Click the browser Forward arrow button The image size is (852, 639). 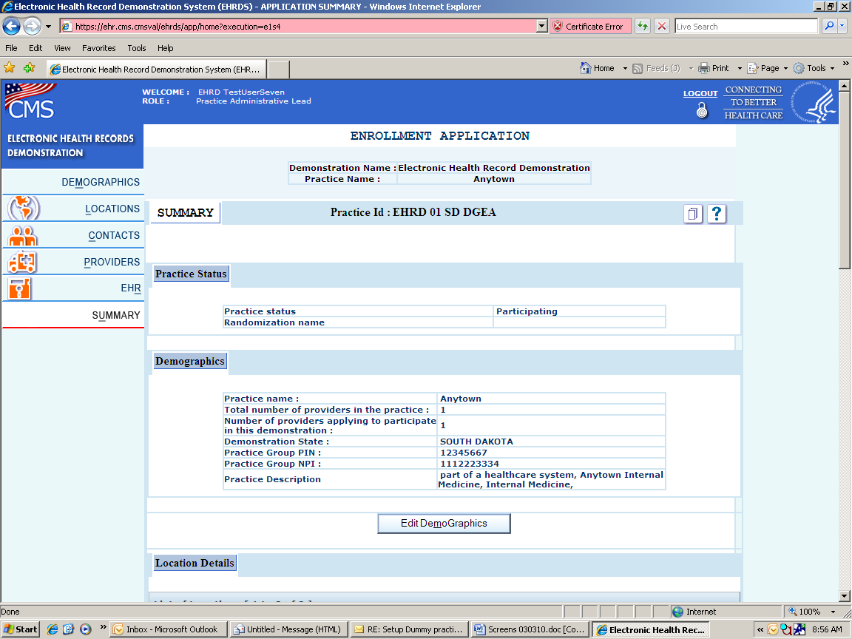point(32,26)
